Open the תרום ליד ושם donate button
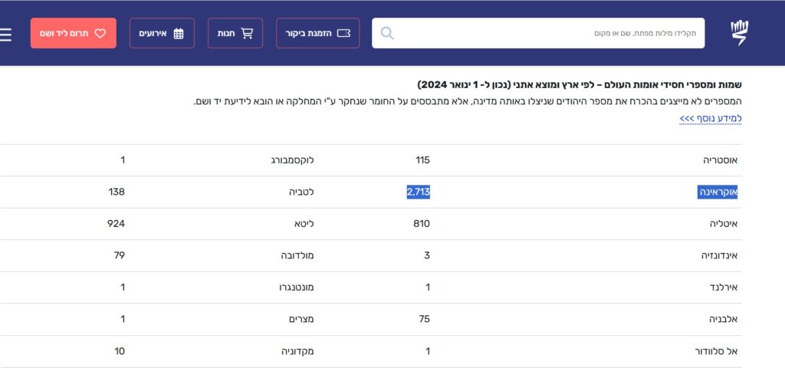The height and width of the screenshot is (368, 785). click(x=73, y=33)
